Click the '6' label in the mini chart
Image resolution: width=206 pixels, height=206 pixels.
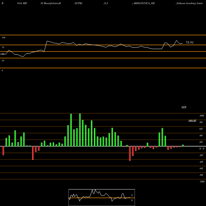(132, 200)
